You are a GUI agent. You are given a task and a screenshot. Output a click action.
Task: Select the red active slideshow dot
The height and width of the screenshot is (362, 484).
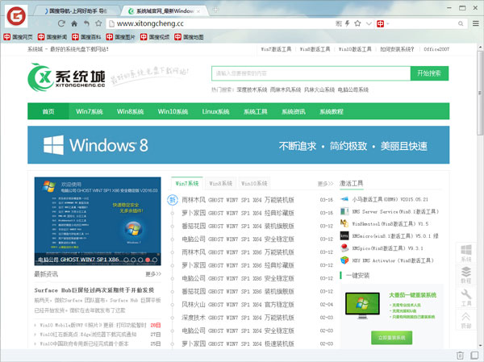[148, 260]
